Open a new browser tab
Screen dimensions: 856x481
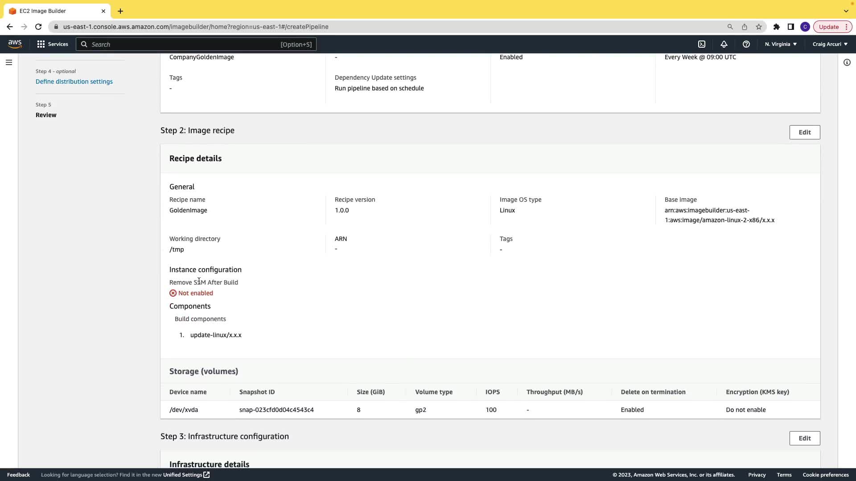(120, 11)
